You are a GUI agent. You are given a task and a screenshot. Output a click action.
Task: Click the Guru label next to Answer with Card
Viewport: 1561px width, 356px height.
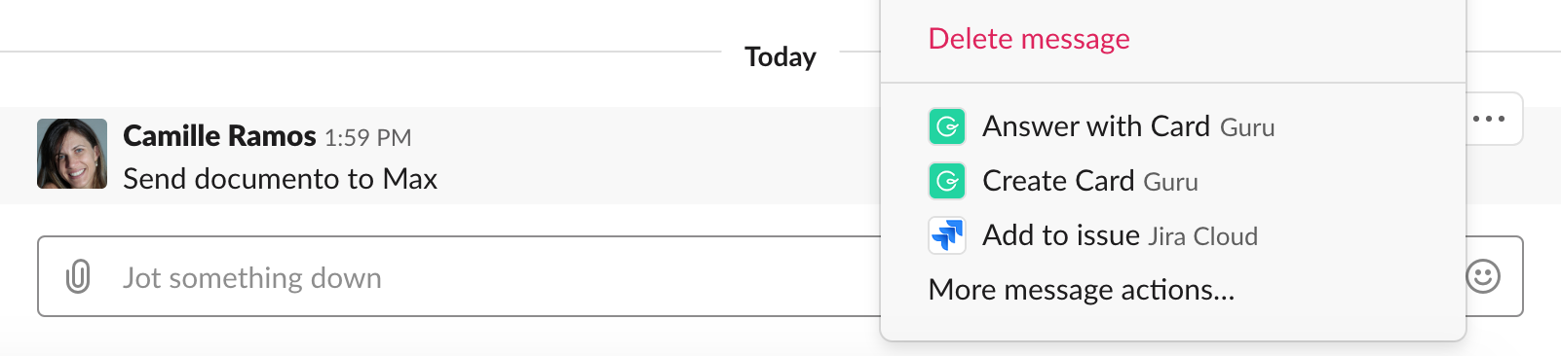pyautogui.click(x=1247, y=127)
